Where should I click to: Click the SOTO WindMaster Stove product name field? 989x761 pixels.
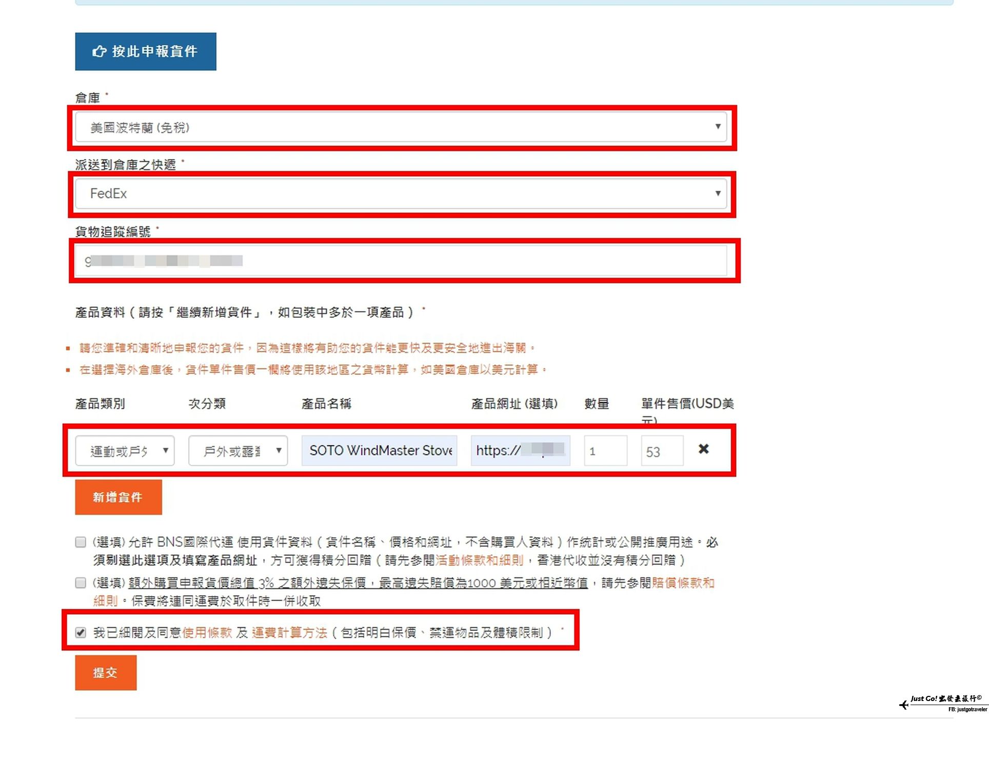coord(379,451)
